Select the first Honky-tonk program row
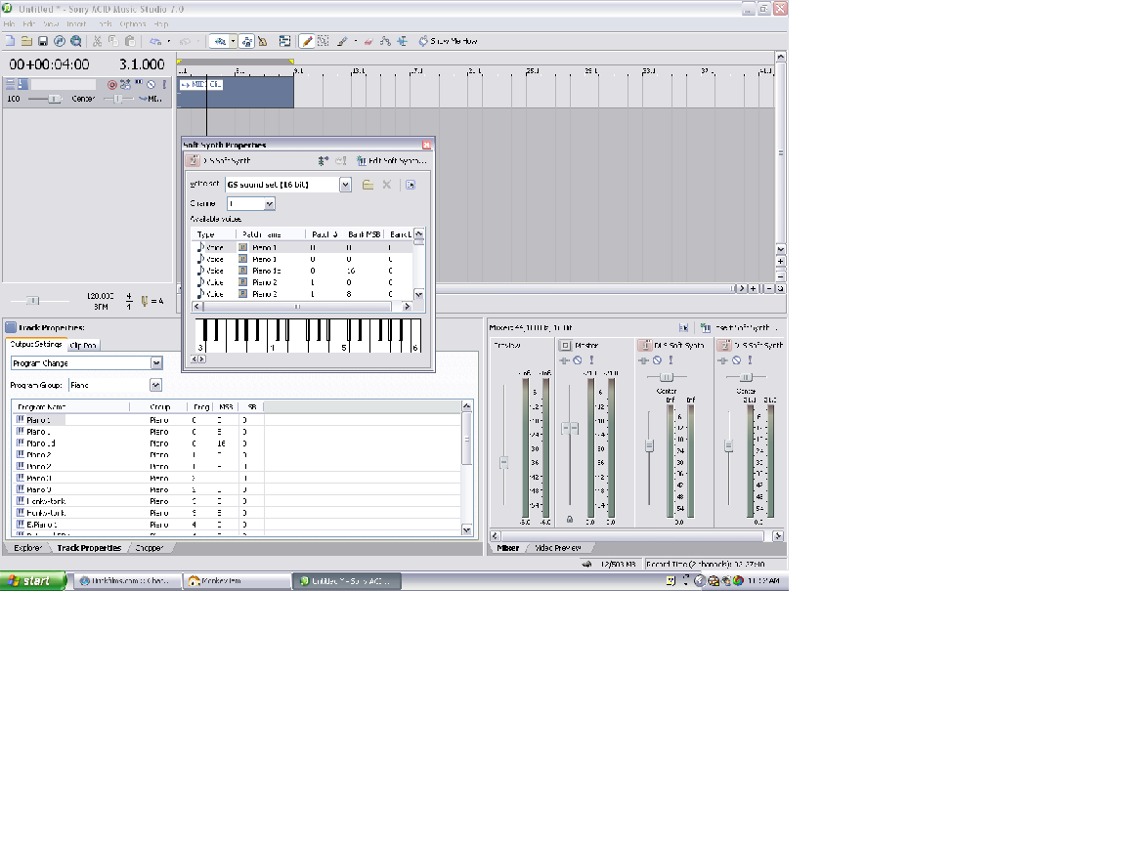The image size is (1126, 844). tap(237, 502)
